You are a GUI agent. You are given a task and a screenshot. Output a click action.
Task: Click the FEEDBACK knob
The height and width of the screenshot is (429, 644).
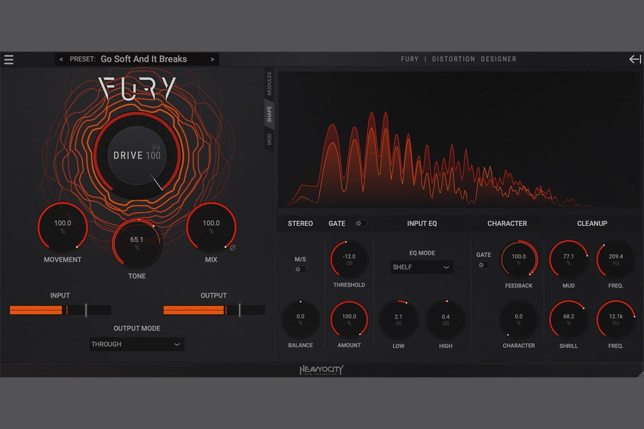coord(519,260)
